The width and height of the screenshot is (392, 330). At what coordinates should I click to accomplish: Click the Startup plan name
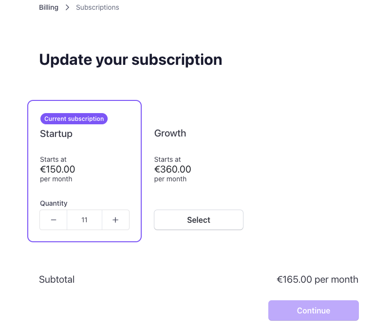[x=56, y=134]
